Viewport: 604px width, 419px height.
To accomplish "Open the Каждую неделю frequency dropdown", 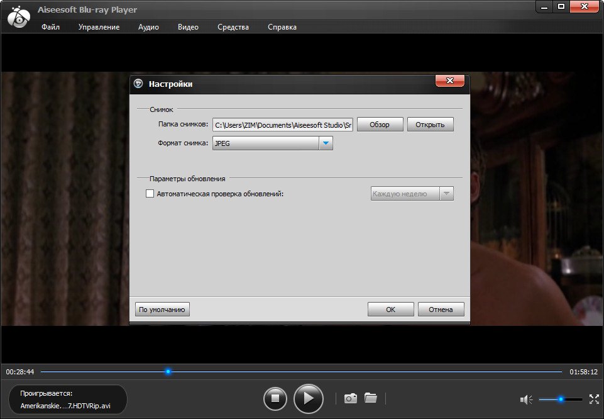I will pos(412,194).
